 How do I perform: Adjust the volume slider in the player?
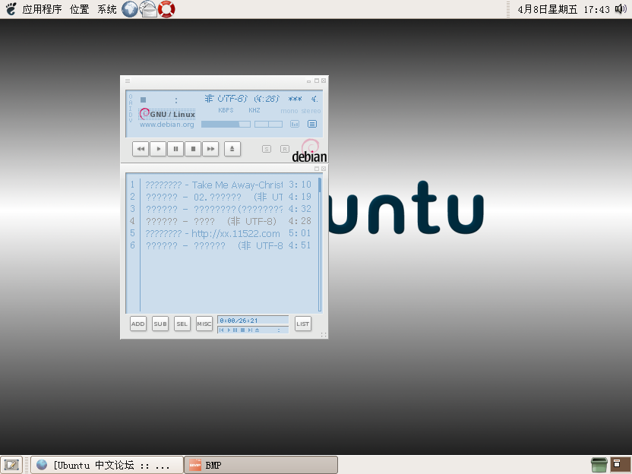point(226,124)
